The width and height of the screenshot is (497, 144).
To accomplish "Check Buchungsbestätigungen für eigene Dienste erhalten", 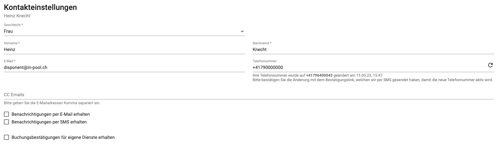I will pyautogui.click(x=6, y=137).
